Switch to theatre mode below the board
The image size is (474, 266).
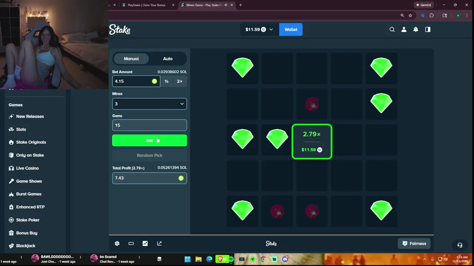tap(131, 243)
